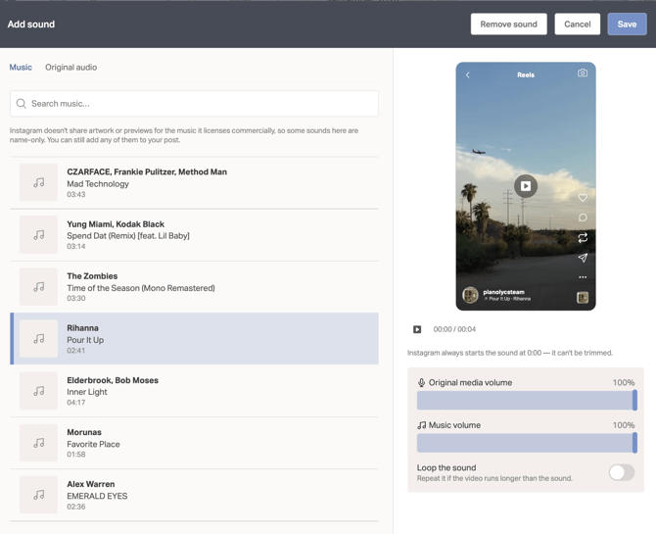Play the video using the center preview button

pyautogui.click(x=526, y=186)
